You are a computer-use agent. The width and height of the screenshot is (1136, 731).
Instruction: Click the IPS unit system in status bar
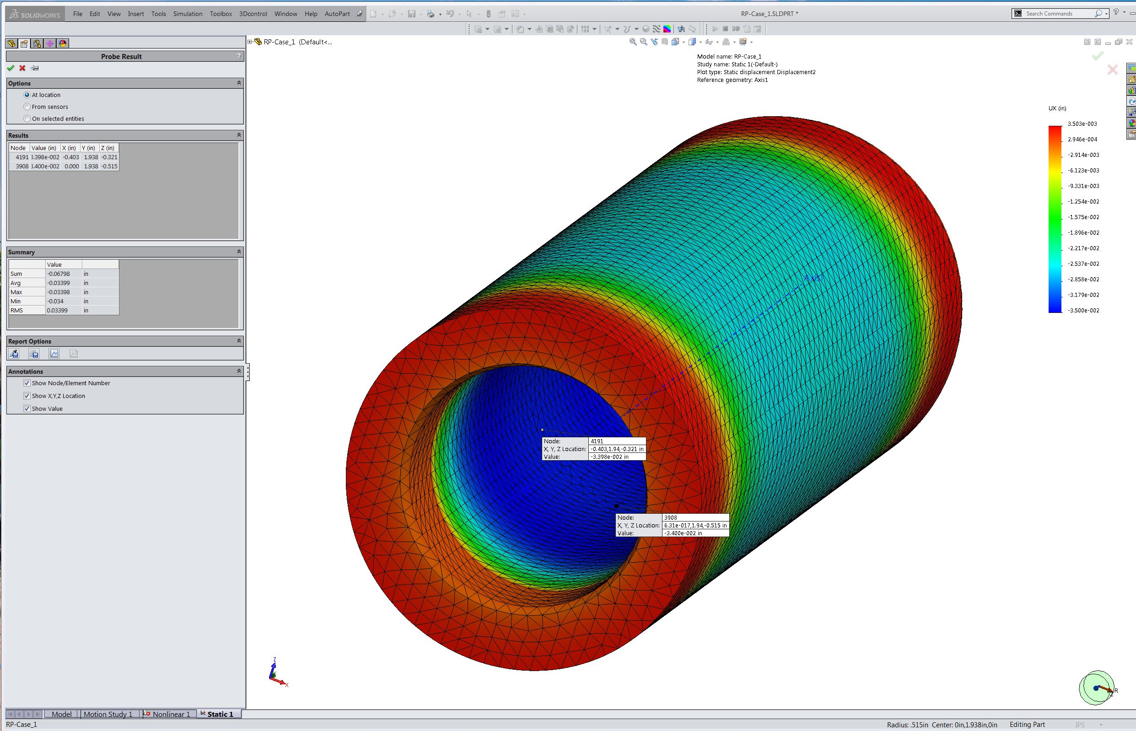click(1080, 724)
